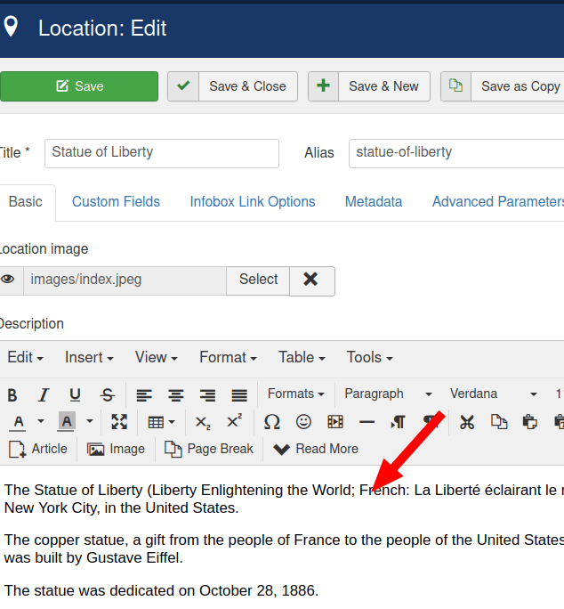This screenshot has height=609, width=564.
Task: Open the table insert dropdown
Action: (x=162, y=422)
